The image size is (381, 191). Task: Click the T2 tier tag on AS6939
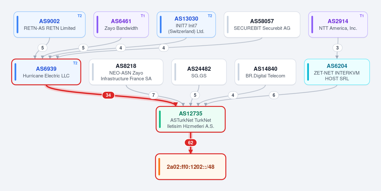point(75,63)
